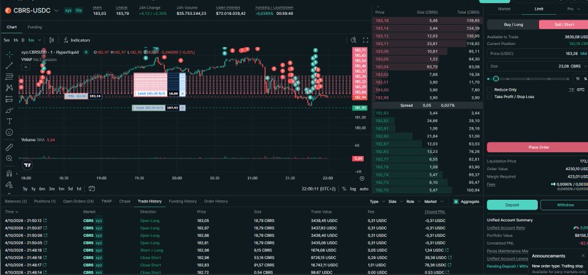Select the ruler measure tool

pyautogui.click(x=9, y=147)
